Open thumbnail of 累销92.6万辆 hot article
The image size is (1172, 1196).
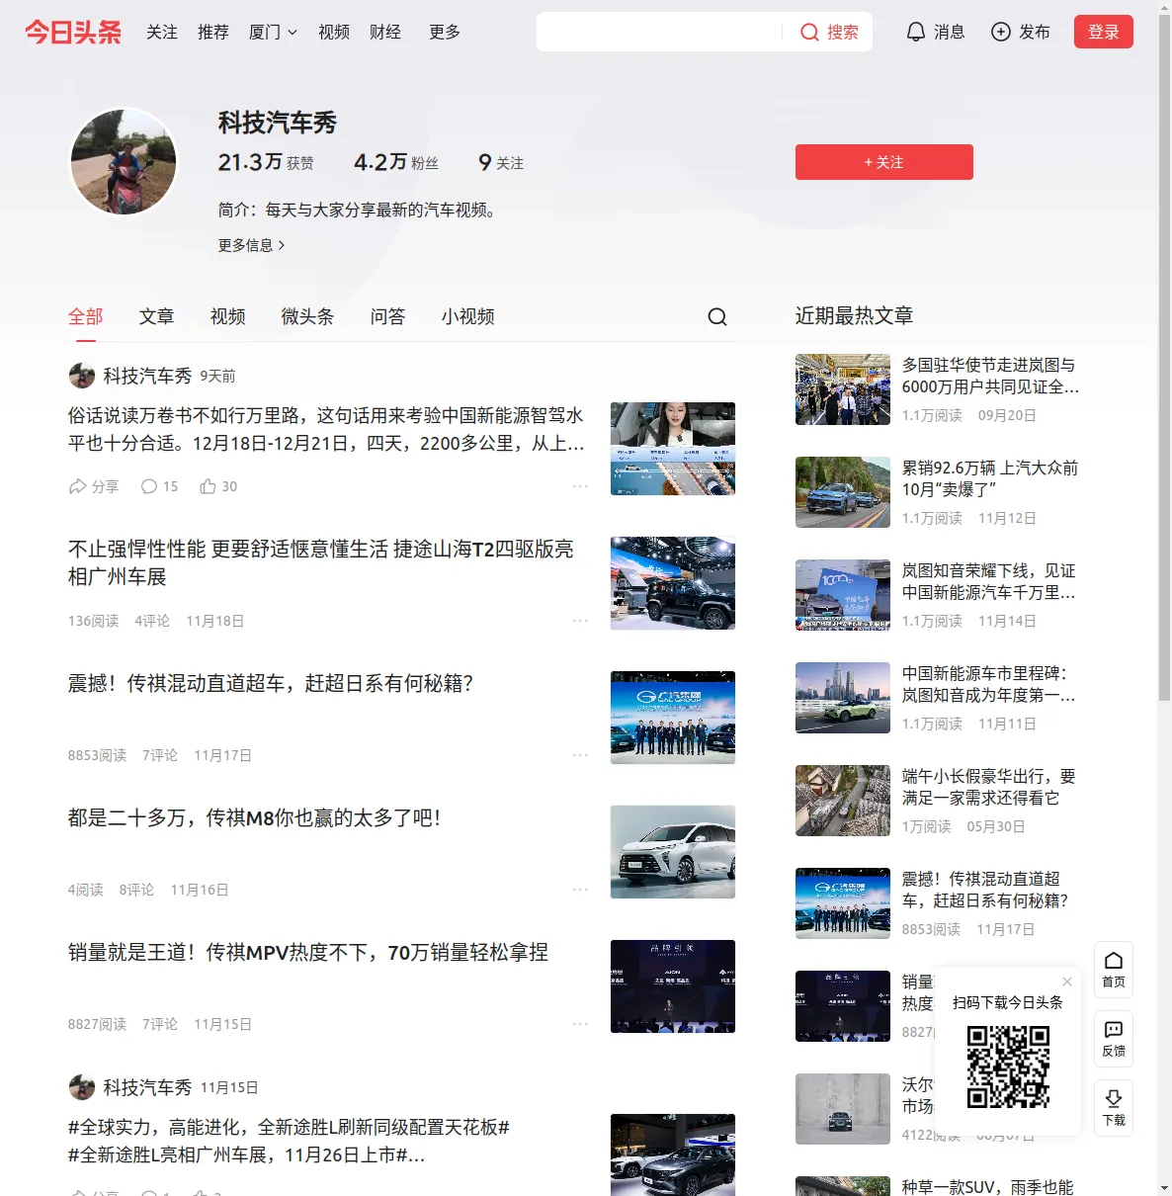(x=843, y=492)
